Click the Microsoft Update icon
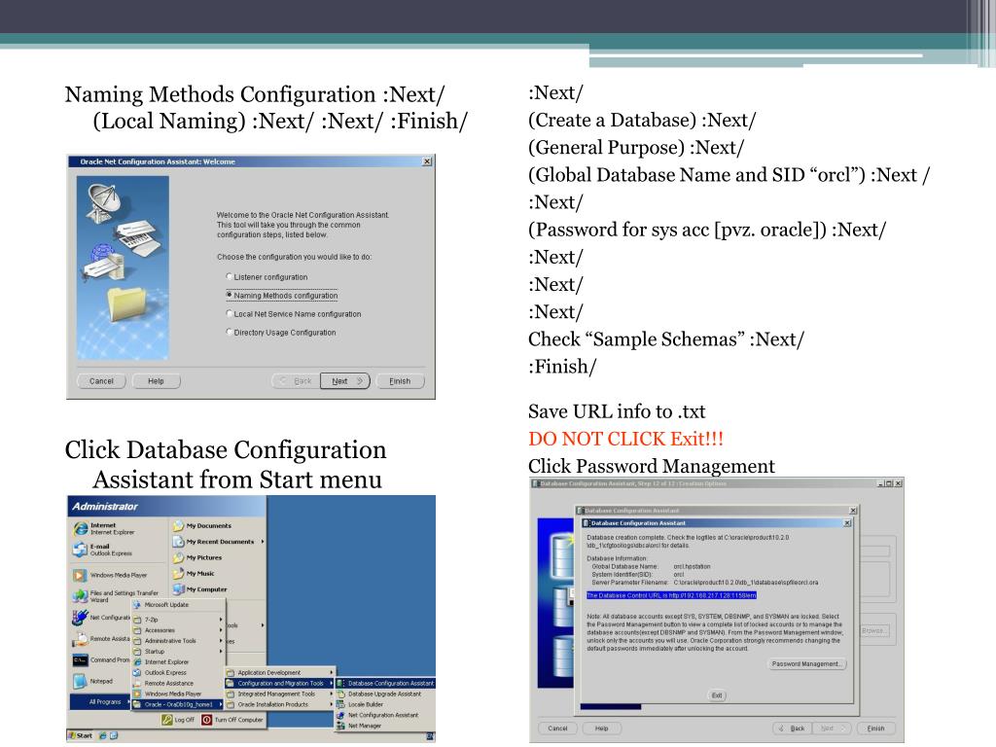This screenshot has height=747, width=996. point(136,605)
